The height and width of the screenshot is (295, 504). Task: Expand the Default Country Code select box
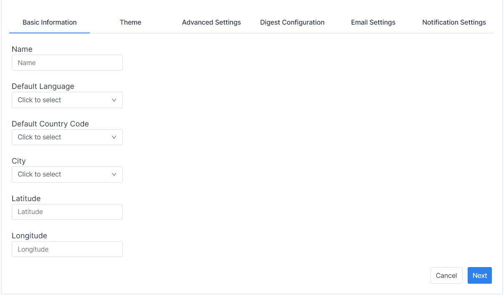(63, 137)
